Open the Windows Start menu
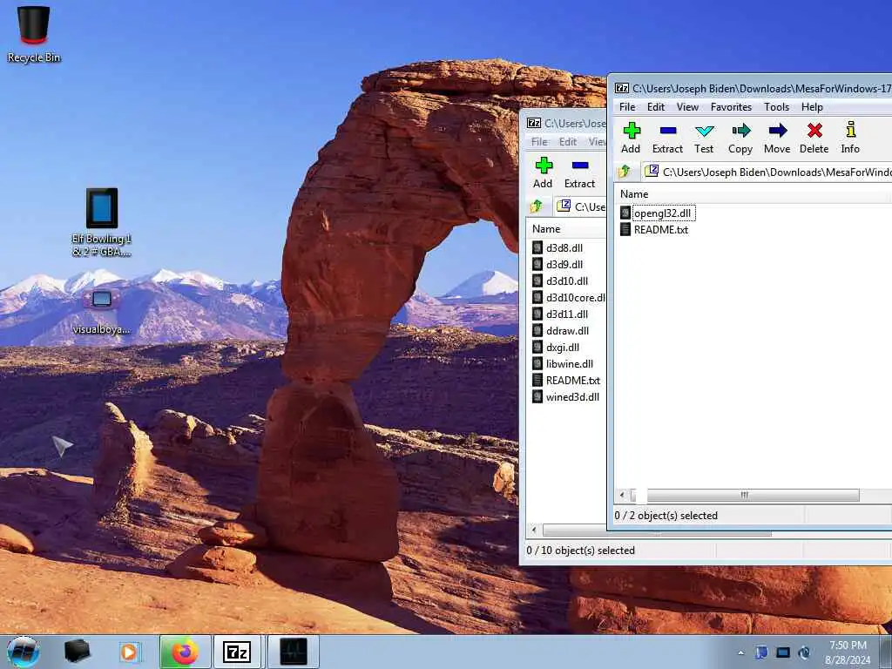 point(24,652)
